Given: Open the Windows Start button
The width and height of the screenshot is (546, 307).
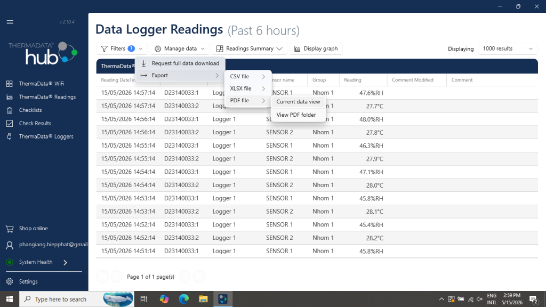Looking at the screenshot, I should 10,299.
